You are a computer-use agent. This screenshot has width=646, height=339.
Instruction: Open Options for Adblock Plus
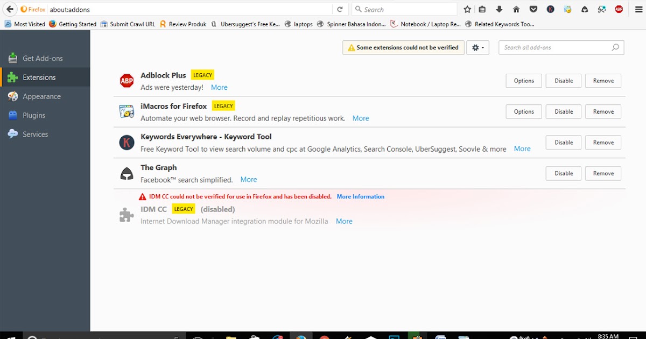click(x=524, y=81)
